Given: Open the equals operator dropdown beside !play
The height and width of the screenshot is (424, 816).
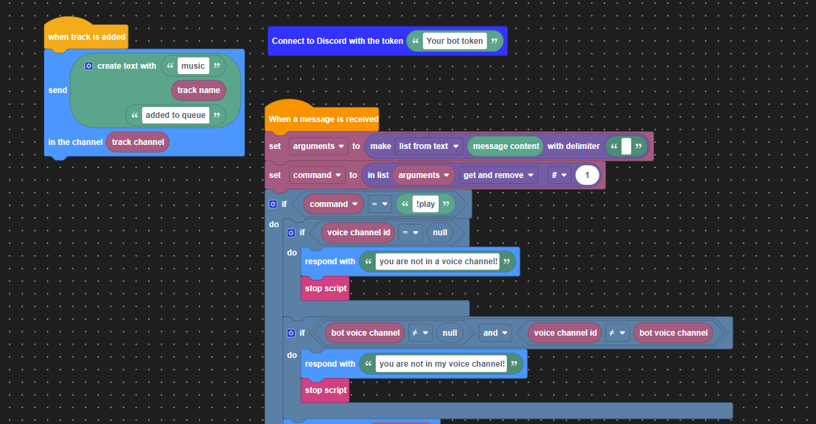Looking at the screenshot, I should click(380, 204).
